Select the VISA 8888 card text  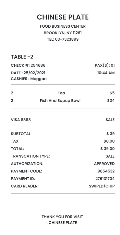[x=21, y=120]
